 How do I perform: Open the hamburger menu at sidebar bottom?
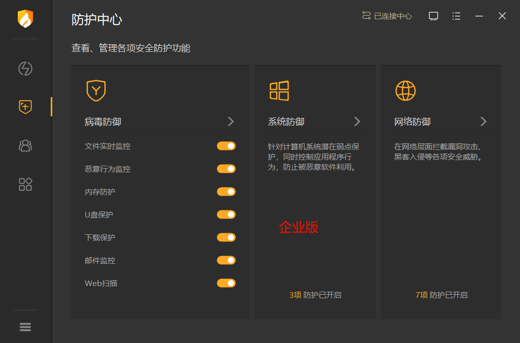(25, 327)
